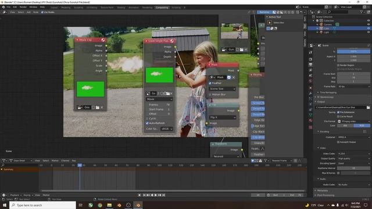
Task: Open the Render menu
Action: coord(23,7)
